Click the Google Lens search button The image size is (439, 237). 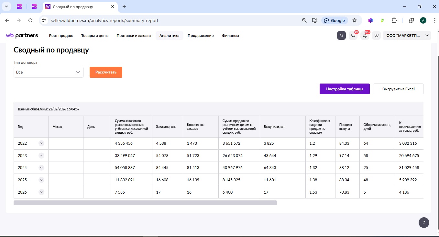[335, 20]
